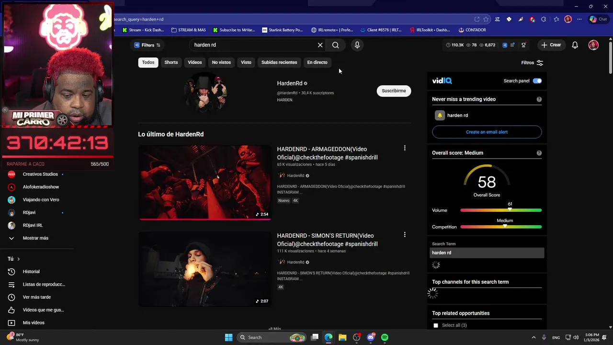Image resolution: width=613 pixels, height=345 pixels.
Task: Open Historial in the sidebar
Action: click(x=32, y=272)
